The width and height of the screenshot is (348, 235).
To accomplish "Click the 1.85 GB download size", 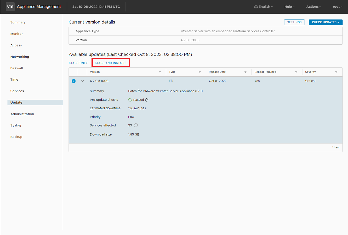I will pyautogui.click(x=134, y=135).
